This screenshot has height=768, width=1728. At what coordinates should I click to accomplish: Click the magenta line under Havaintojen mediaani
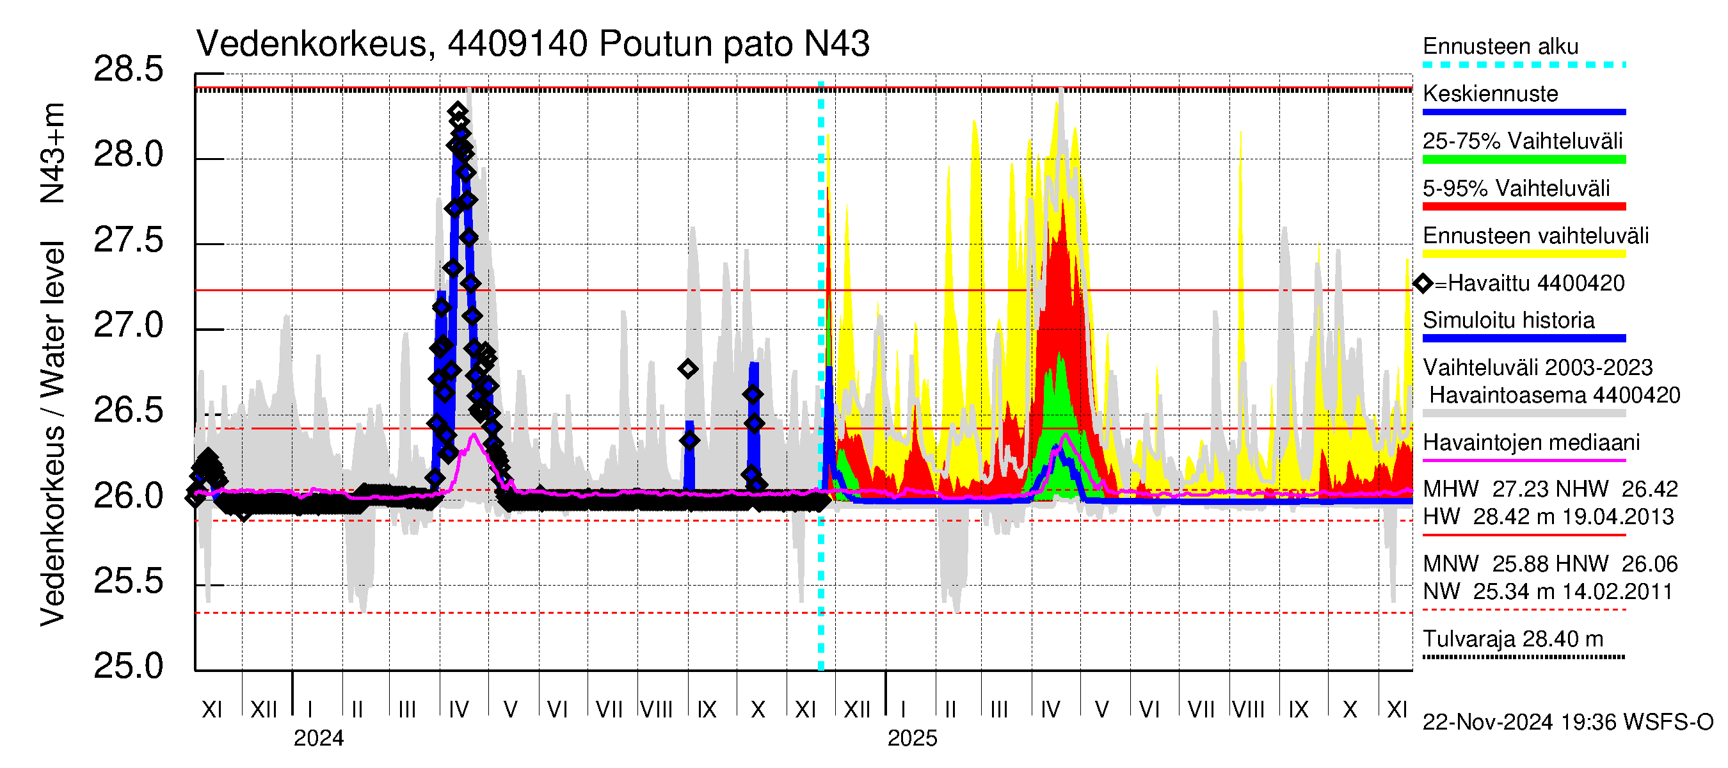click(x=1523, y=461)
